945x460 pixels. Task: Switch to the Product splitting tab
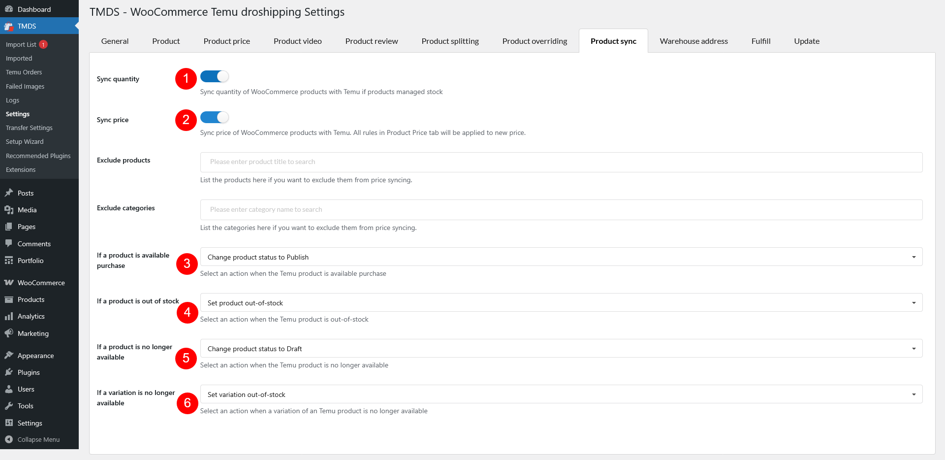[x=450, y=41]
